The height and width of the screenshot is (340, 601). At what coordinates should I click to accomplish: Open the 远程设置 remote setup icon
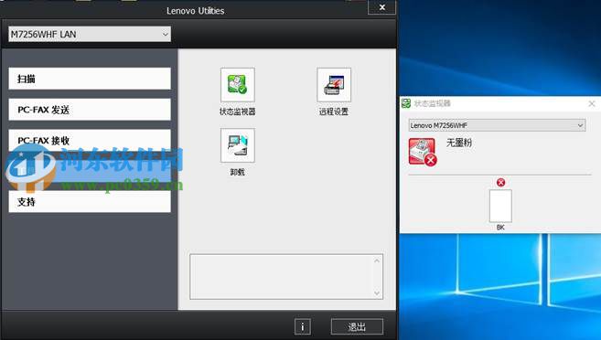coord(334,85)
